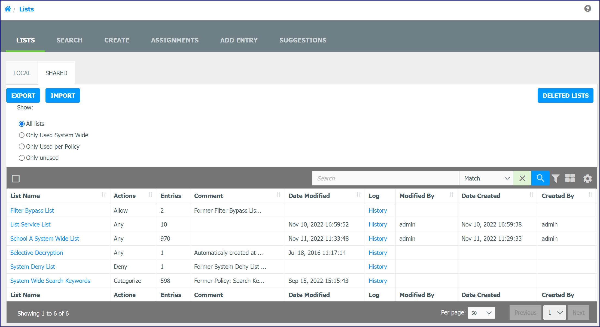Choose the Only unused radio option
Screen dimensions: 600x327
pos(22,158)
